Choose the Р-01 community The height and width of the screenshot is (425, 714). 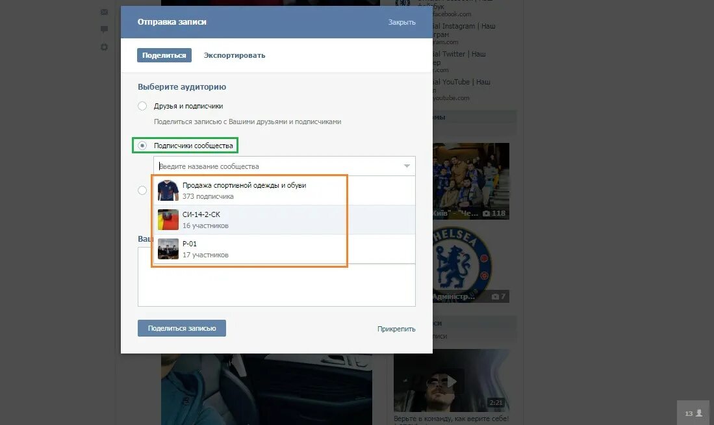pyautogui.click(x=284, y=249)
